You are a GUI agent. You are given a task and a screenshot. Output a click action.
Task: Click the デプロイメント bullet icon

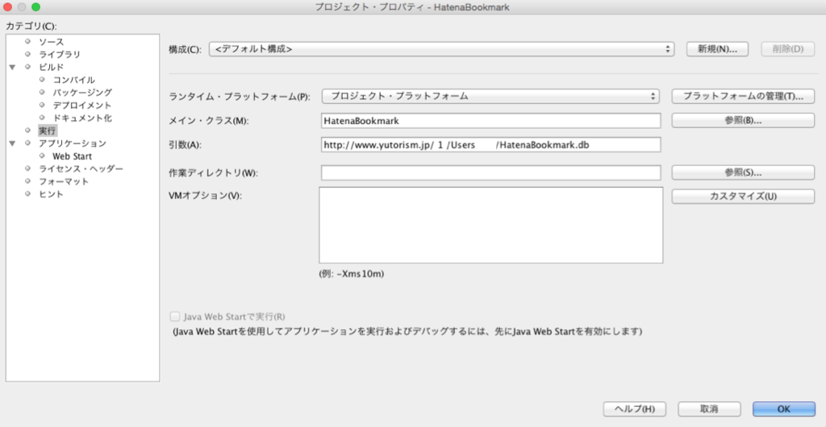pos(42,105)
